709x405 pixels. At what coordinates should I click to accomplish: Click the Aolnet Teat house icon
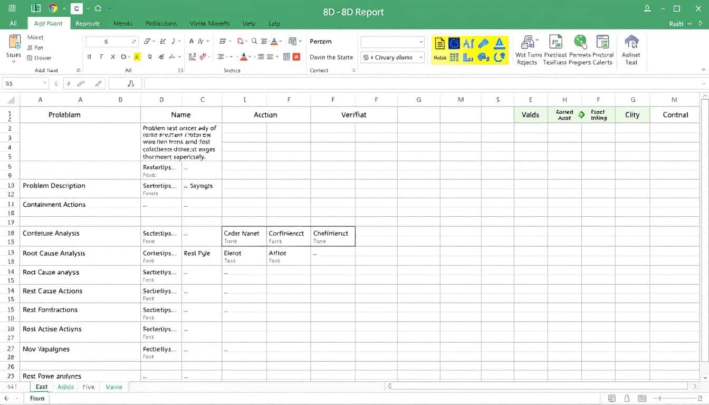coord(631,42)
